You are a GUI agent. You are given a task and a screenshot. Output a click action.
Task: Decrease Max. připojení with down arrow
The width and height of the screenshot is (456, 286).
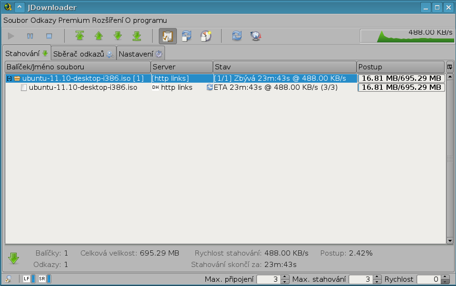[286, 282]
